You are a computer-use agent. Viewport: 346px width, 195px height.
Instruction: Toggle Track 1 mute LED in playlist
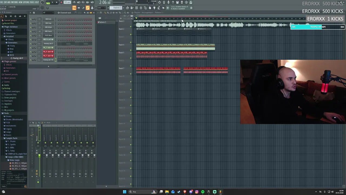coord(131,27)
